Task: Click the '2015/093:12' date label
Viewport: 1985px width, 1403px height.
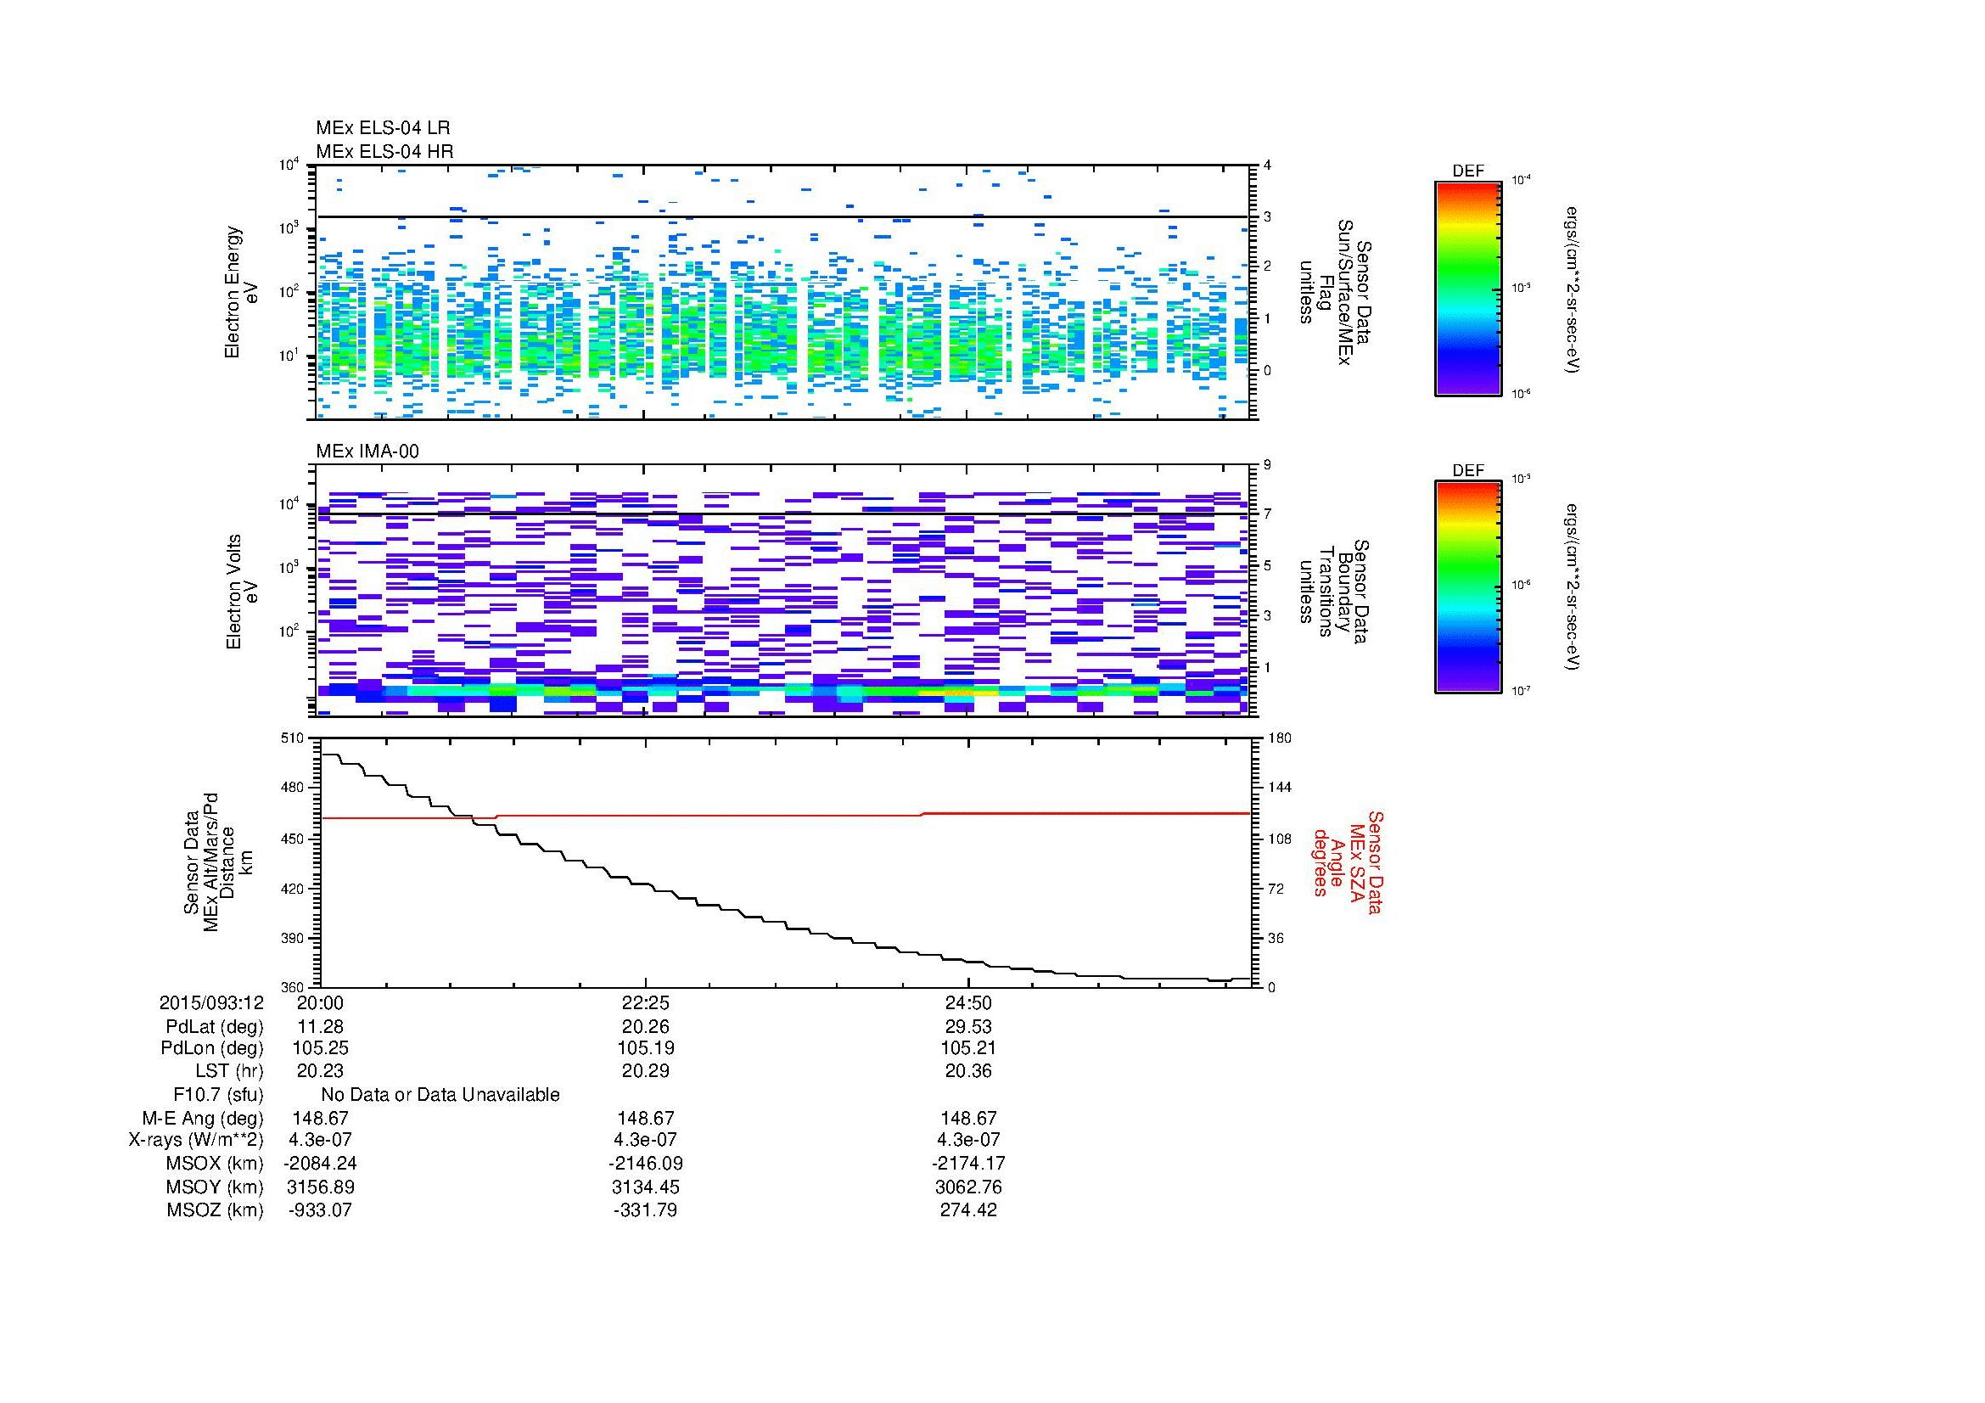Action: click(x=211, y=1002)
